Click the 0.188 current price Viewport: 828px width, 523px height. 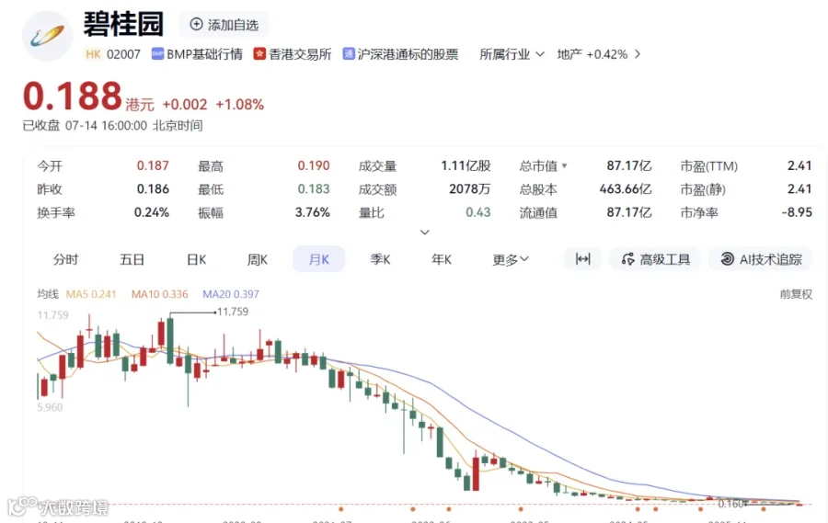point(73,96)
